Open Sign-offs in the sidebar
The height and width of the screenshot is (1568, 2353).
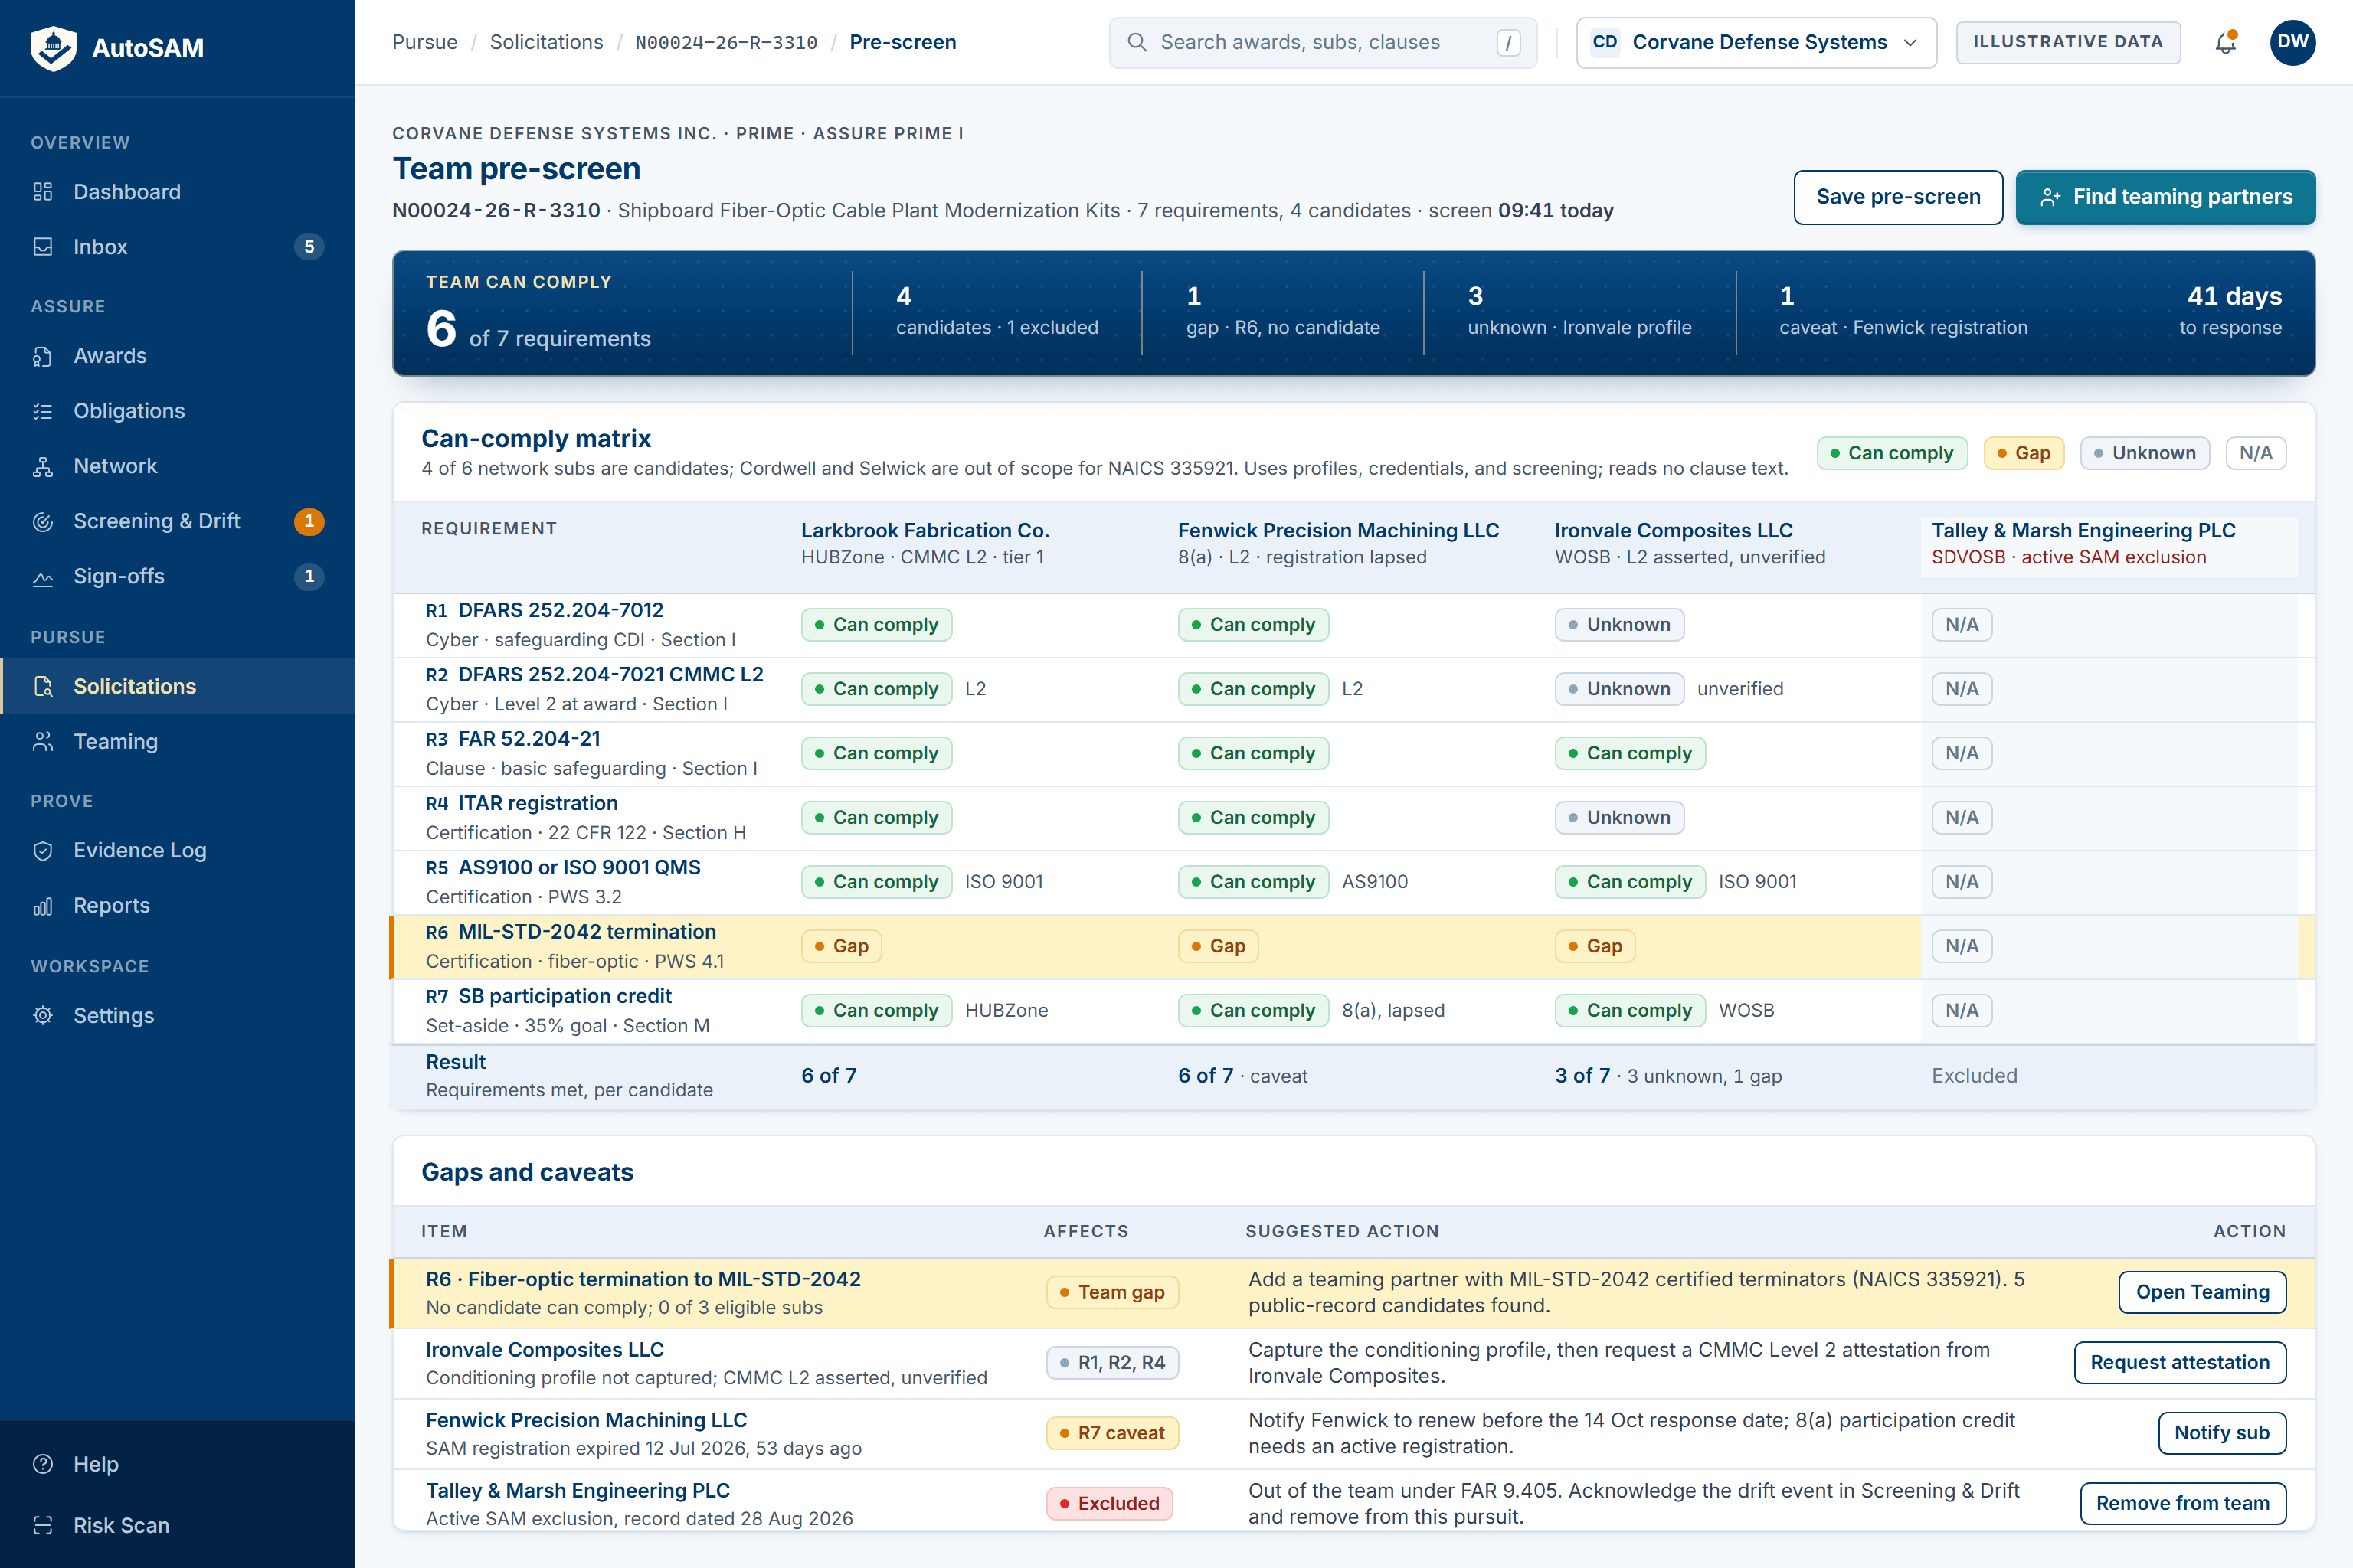point(178,575)
